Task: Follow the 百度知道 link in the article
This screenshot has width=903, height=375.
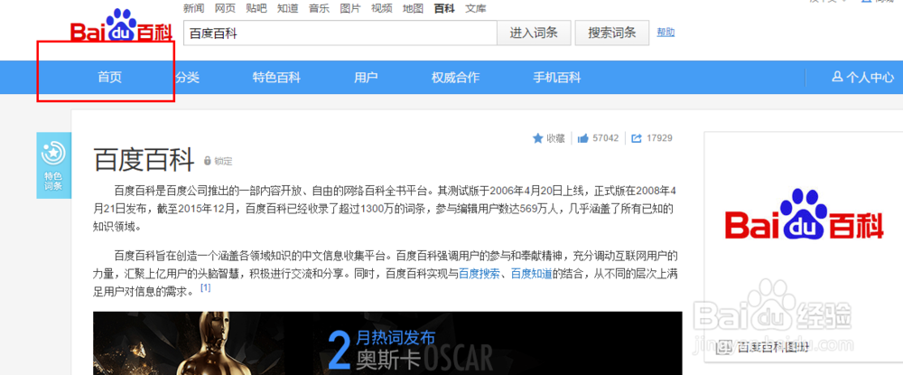Action: [x=531, y=274]
